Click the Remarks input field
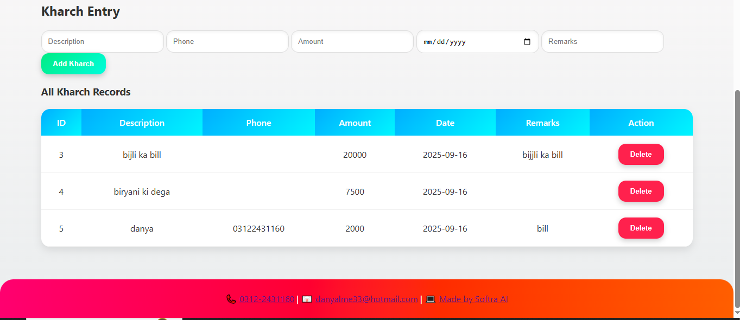Viewport: 740px width, 320px height. [602, 41]
